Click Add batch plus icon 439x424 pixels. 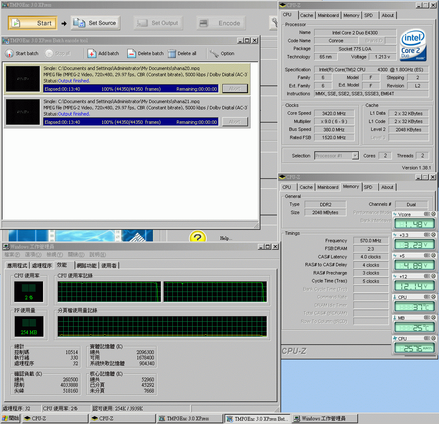[x=92, y=53]
